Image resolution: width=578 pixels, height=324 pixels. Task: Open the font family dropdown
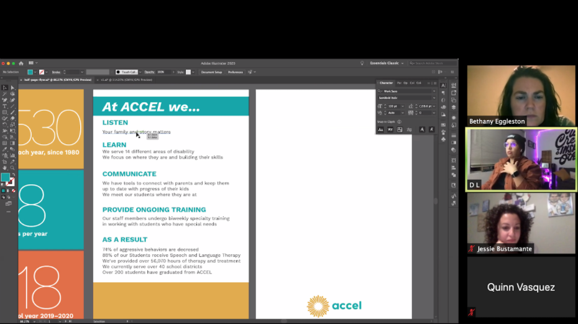tap(434, 91)
